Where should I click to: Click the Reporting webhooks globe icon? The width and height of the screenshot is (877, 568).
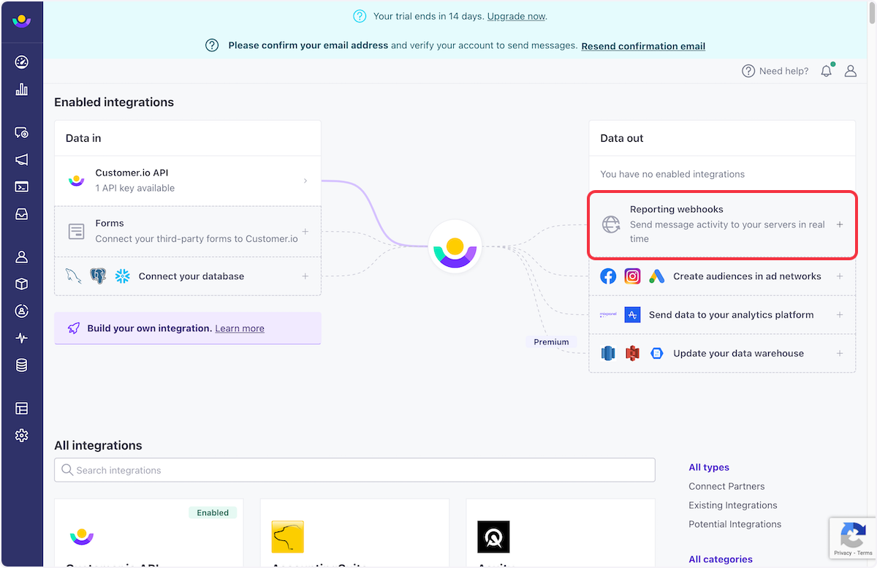[611, 224]
